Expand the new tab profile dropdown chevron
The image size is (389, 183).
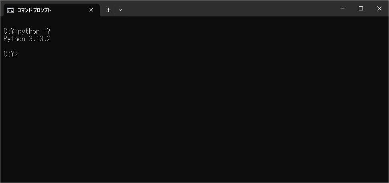tap(120, 10)
